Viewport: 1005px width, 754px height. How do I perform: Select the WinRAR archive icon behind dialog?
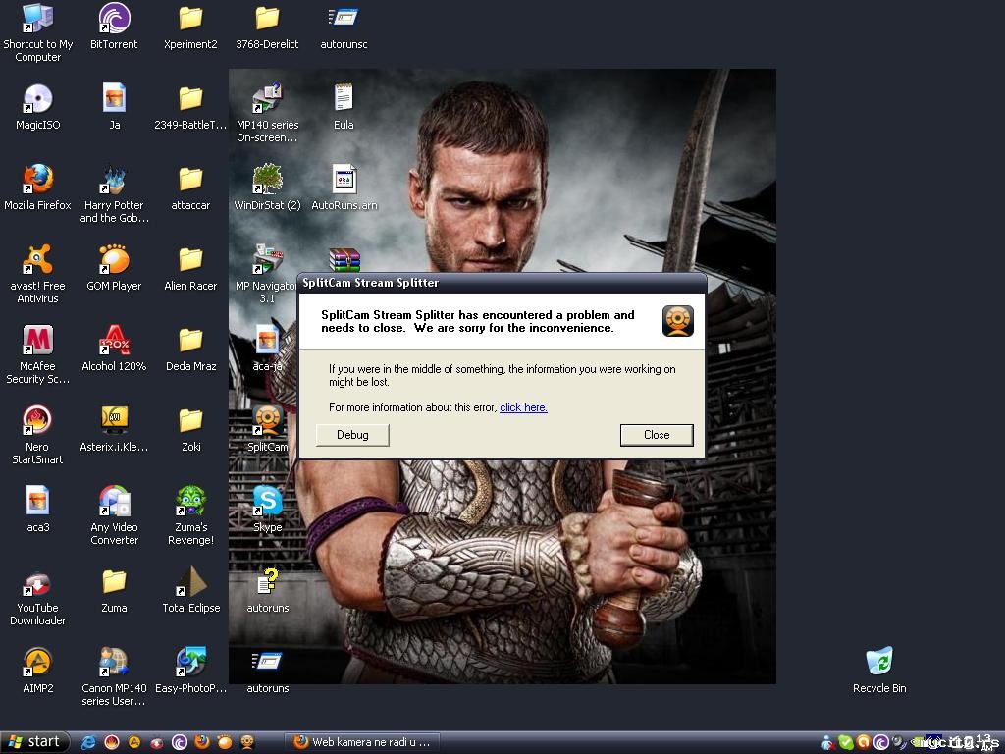click(344, 260)
